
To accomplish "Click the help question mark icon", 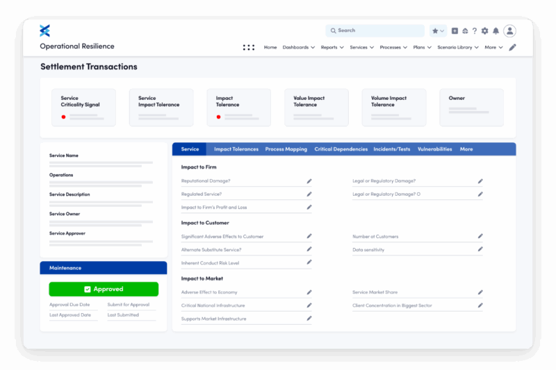I will pos(475,31).
